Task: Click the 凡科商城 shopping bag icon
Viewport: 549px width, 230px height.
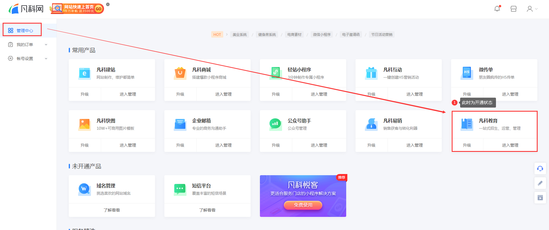Action: [180, 73]
